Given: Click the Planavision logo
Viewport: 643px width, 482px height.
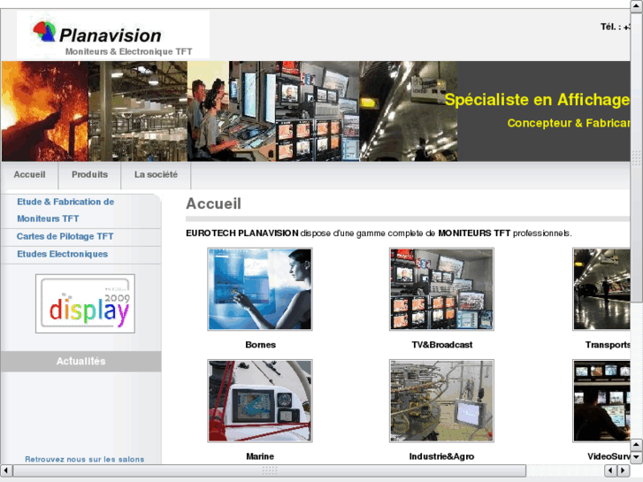Looking at the screenshot, I should point(113,34).
